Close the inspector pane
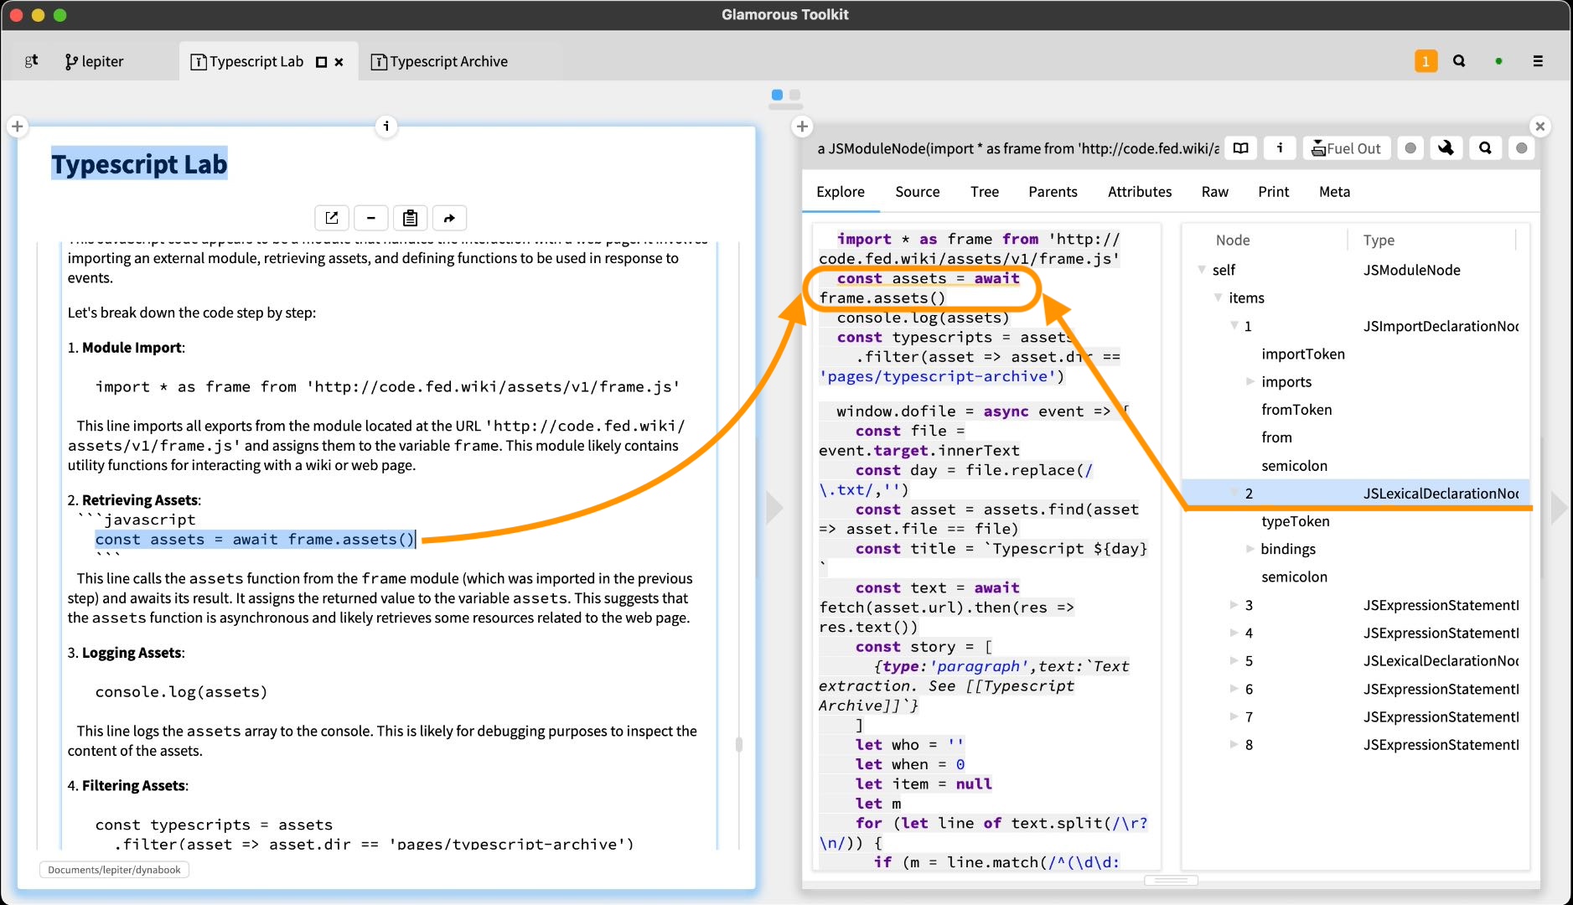Screen dimensions: 1573x905 [x=1539, y=127]
